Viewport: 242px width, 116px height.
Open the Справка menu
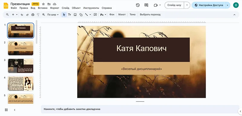click(107, 8)
